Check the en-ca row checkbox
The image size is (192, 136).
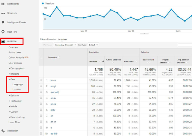41,104
